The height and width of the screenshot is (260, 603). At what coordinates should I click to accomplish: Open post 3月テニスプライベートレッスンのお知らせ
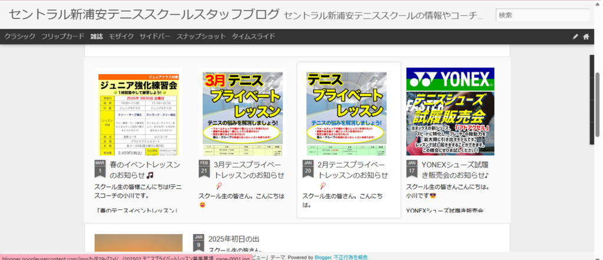[x=249, y=175]
